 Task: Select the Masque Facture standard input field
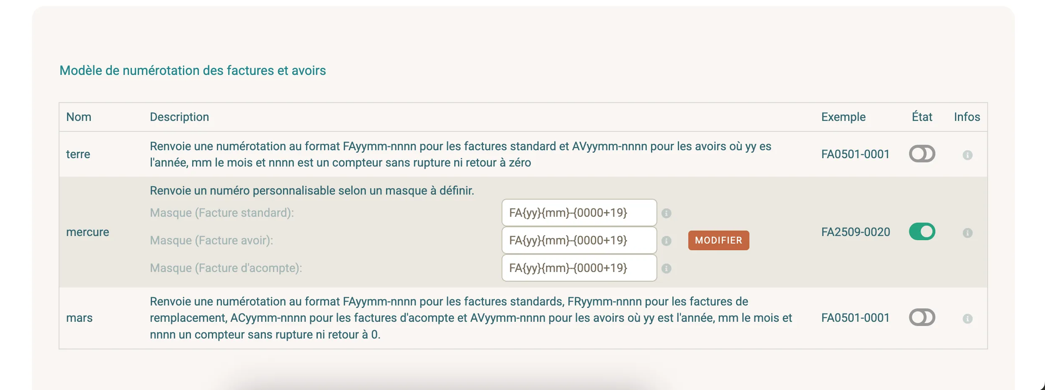pos(579,213)
